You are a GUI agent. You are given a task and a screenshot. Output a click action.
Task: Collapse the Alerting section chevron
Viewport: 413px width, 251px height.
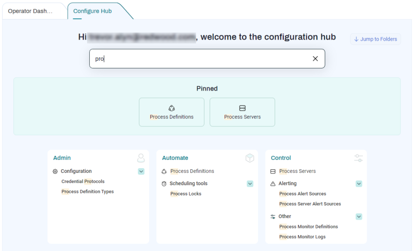pos(359,184)
